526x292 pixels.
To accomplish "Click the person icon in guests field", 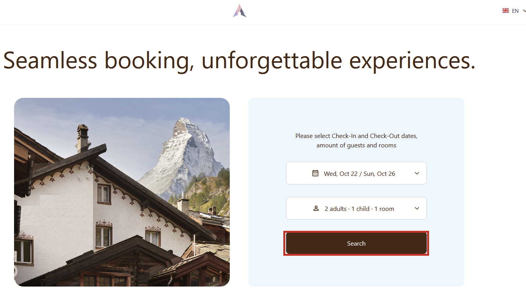I will (x=316, y=209).
